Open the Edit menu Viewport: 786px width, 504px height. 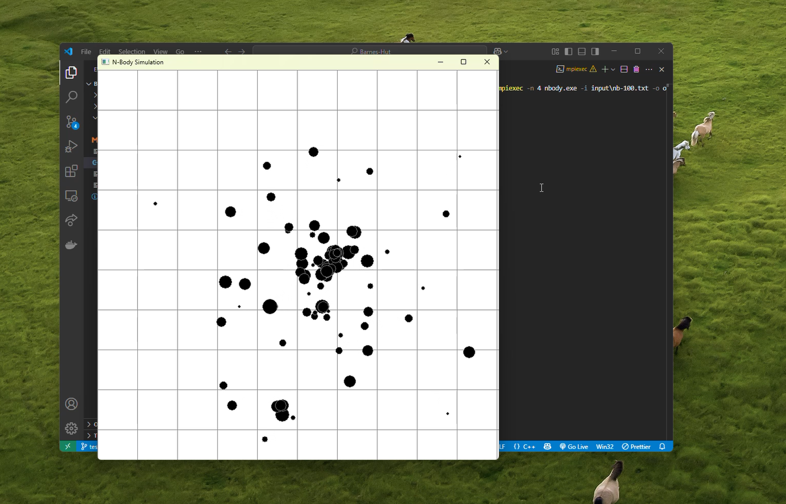point(105,52)
